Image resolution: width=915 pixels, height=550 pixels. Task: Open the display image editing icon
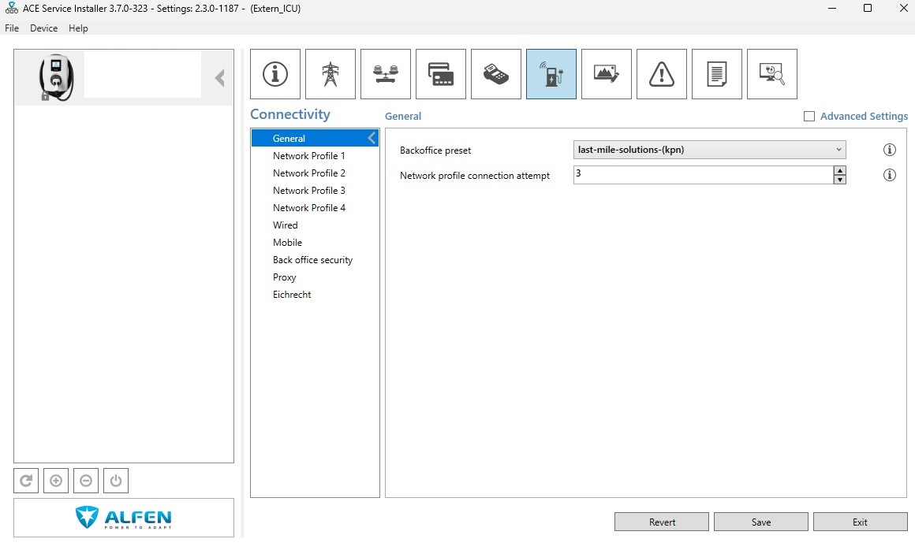607,74
